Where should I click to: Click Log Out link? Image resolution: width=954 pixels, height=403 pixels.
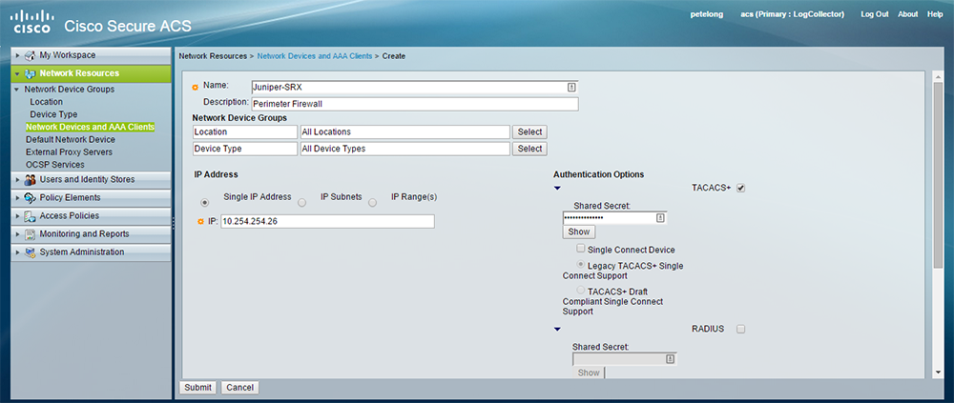click(x=874, y=14)
